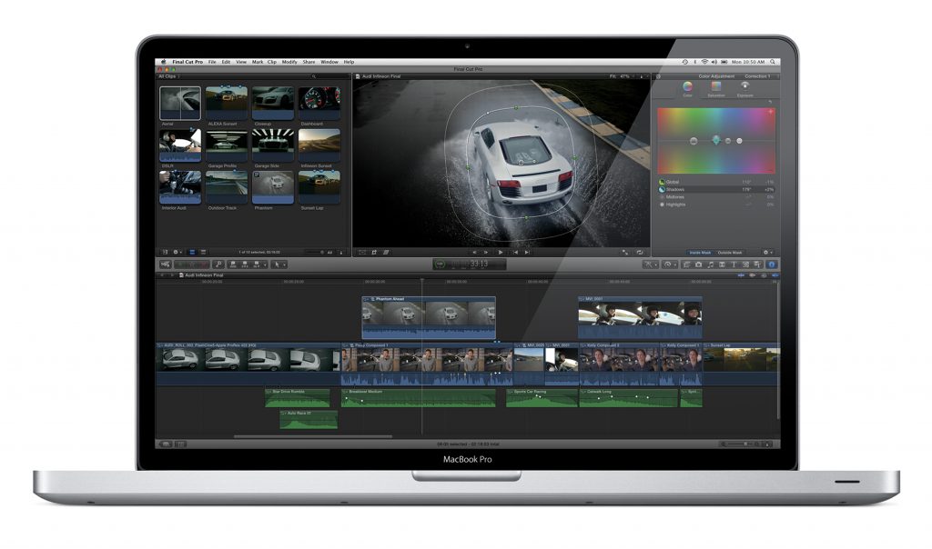Show the music and sound browser
The width and height of the screenshot is (932, 549).
coord(710,265)
